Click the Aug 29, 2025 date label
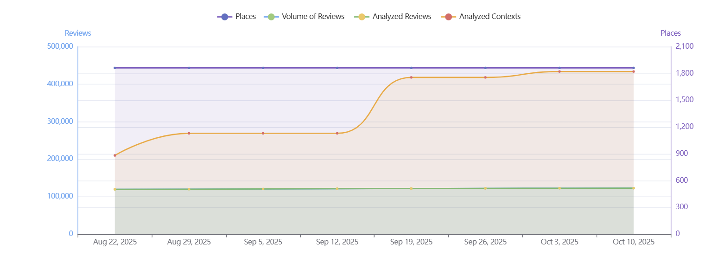The image size is (724, 263). [x=189, y=242]
